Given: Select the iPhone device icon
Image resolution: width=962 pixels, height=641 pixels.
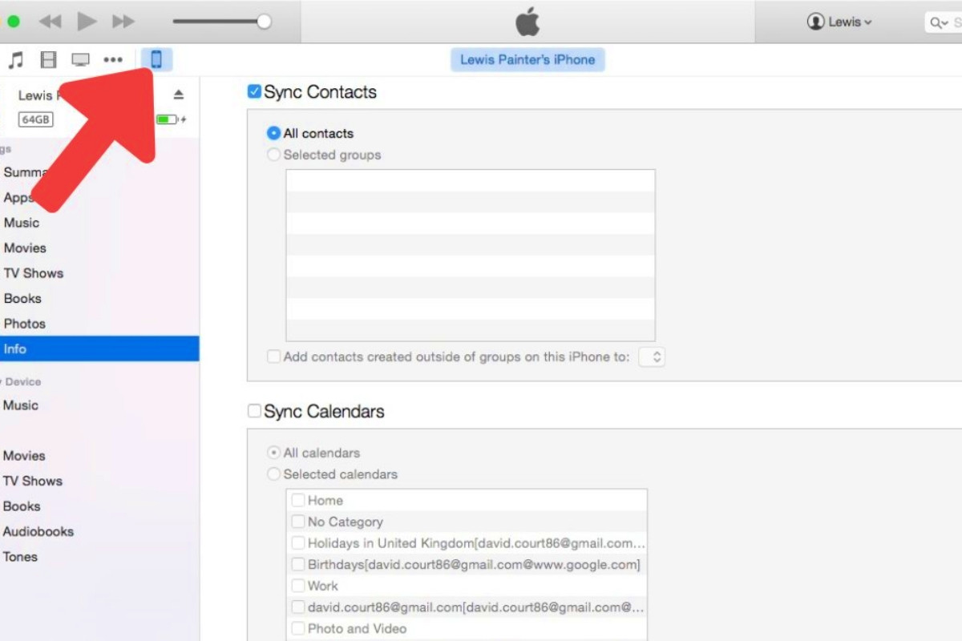Looking at the screenshot, I should 156,59.
